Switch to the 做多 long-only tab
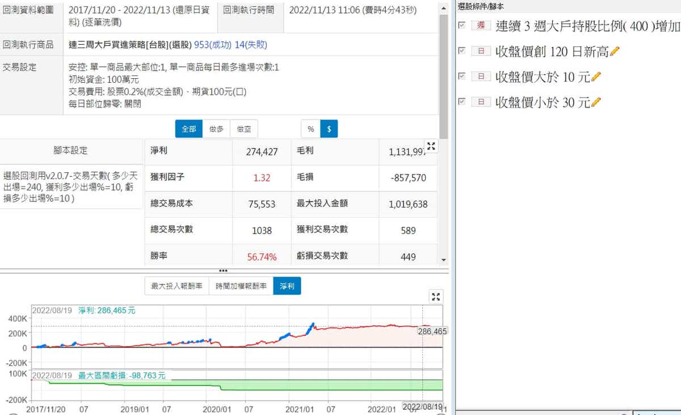The width and height of the screenshot is (681, 415). 216,129
